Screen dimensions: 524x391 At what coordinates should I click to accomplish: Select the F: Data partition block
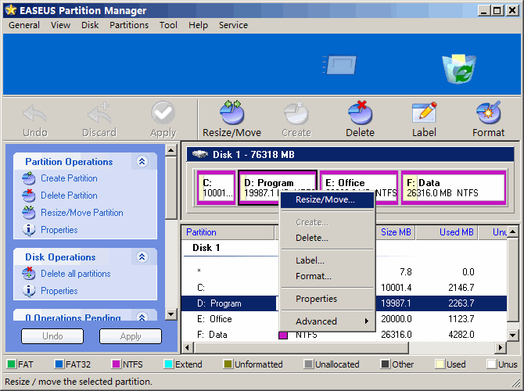[454, 188]
